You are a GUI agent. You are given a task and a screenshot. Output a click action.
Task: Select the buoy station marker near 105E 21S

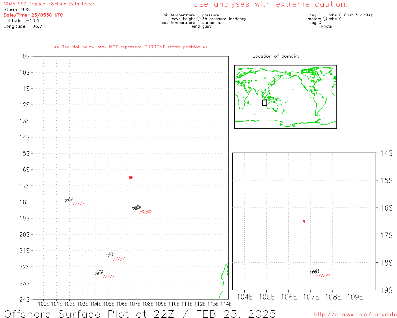pyautogui.click(x=111, y=254)
